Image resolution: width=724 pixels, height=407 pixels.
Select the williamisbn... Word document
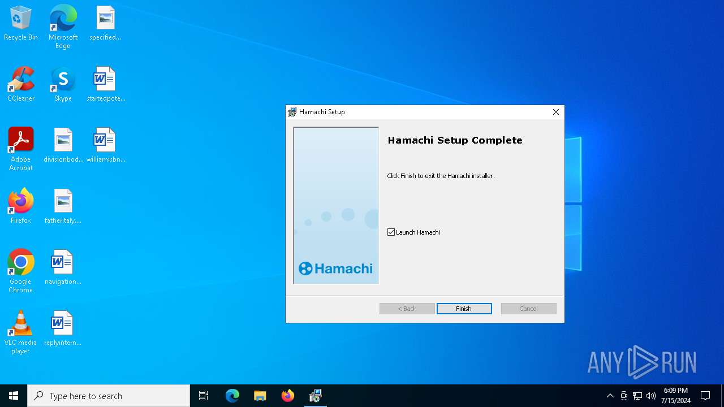(x=105, y=145)
